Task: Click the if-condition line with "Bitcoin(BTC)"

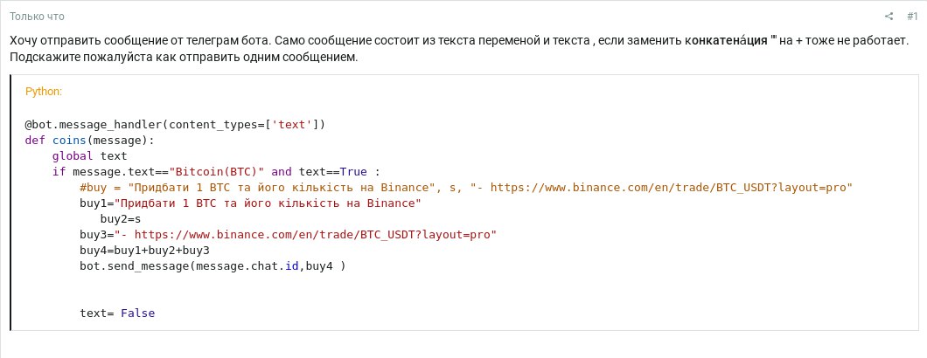Action: tap(219, 172)
